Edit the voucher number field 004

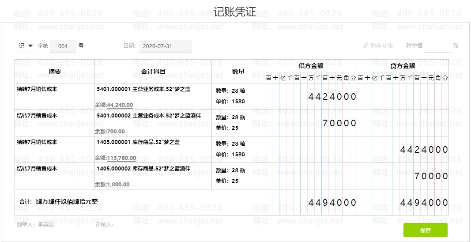[x=63, y=46]
